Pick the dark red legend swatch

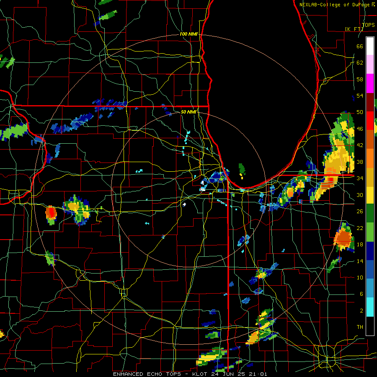370,102
